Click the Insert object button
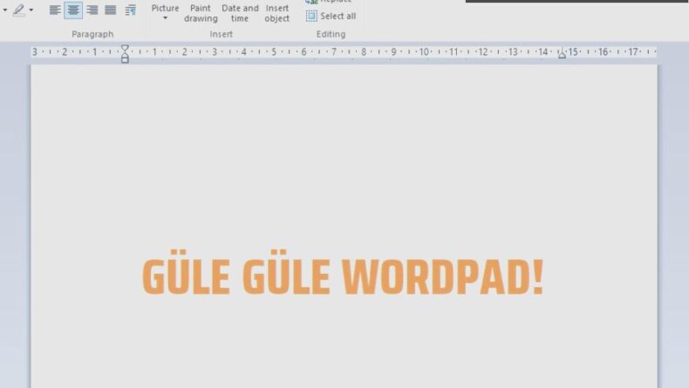The image size is (689, 388). 277,12
